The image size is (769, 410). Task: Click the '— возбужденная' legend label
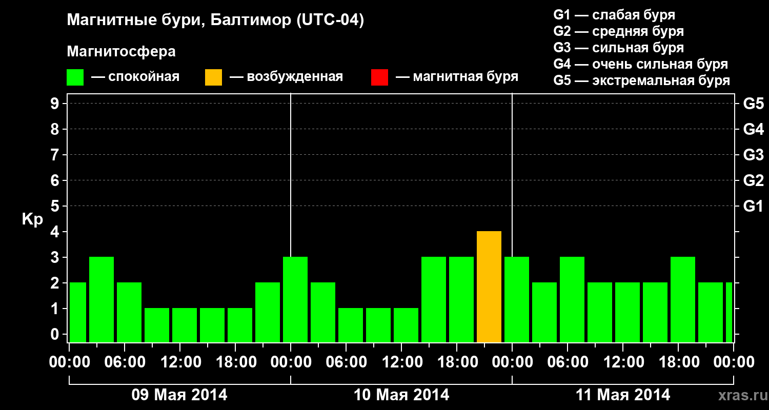(x=286, y=77)
